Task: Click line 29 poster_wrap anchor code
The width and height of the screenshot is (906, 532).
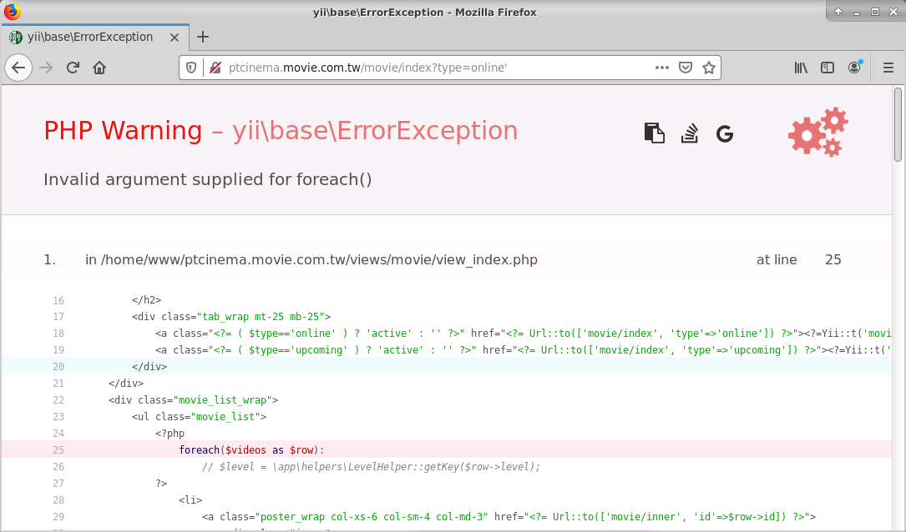Action: point(509,517)
